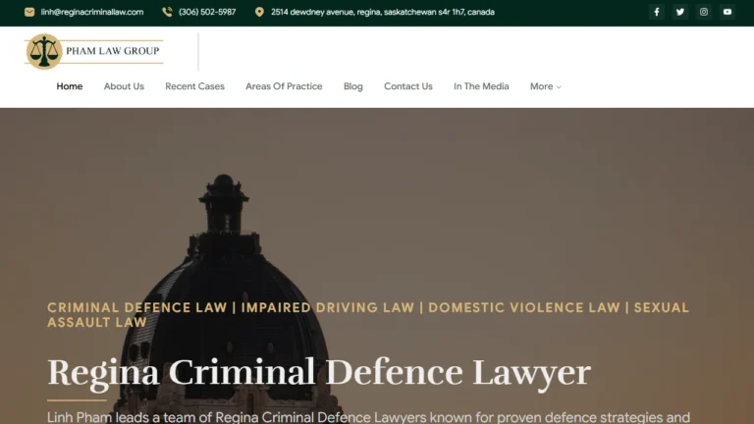Click the map pin location icon
Viewport: 754px width, 424px height.
click(259, 12)
